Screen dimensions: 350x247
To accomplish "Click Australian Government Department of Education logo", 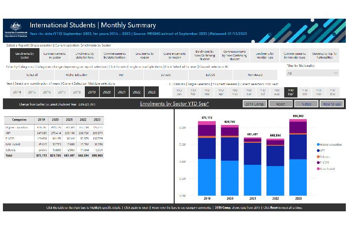I will point(16,30).
